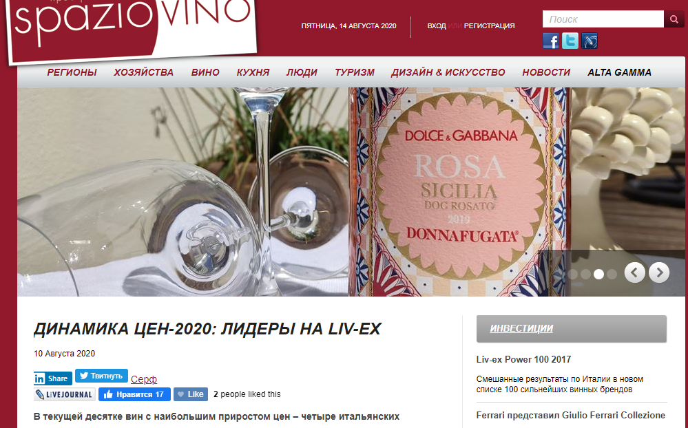The width and height of the screenshot is (688, 428).
Task: Select the first carousel dot indicator
Action: (572, 274)
